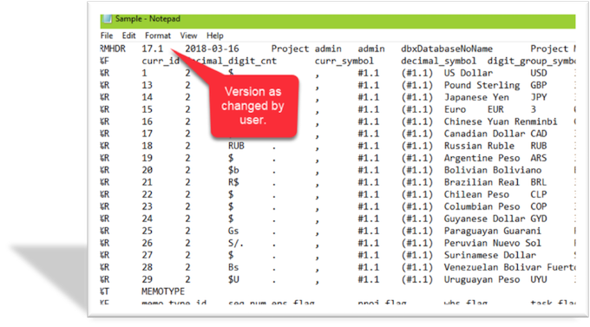Click the ARS currency code
The width and height of the screenshot is (590, 327).
(539, 158)
